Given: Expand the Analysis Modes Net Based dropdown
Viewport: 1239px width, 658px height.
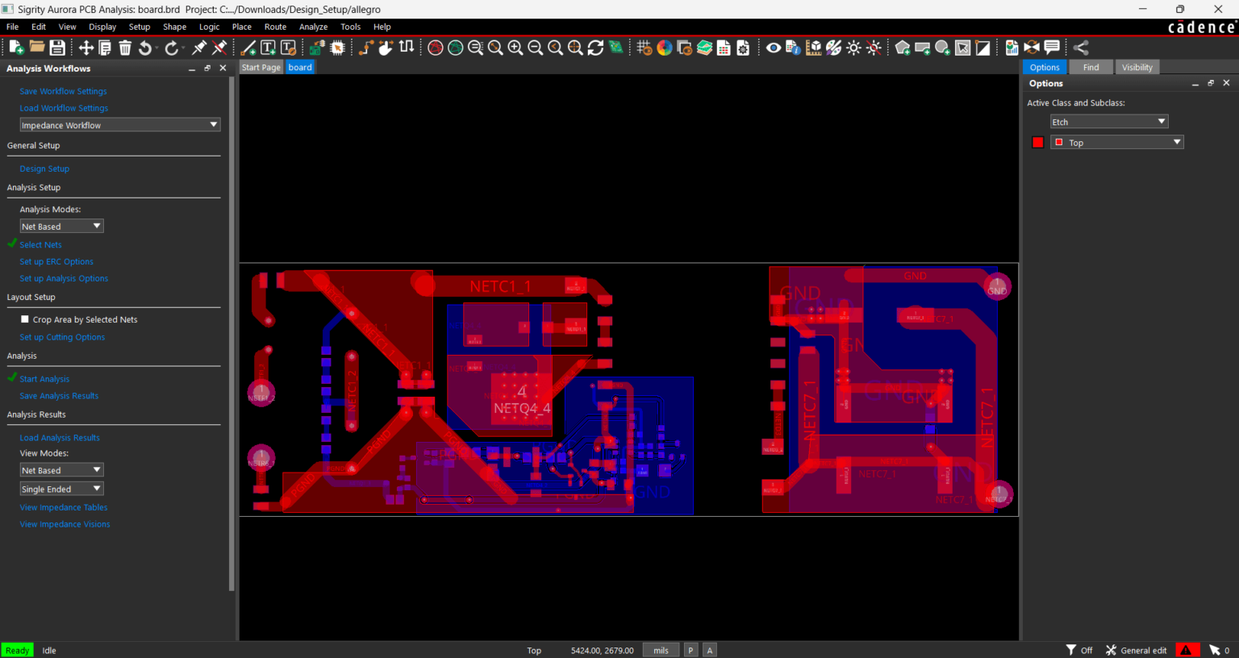Looking at the screenshot, I should 61,226.
